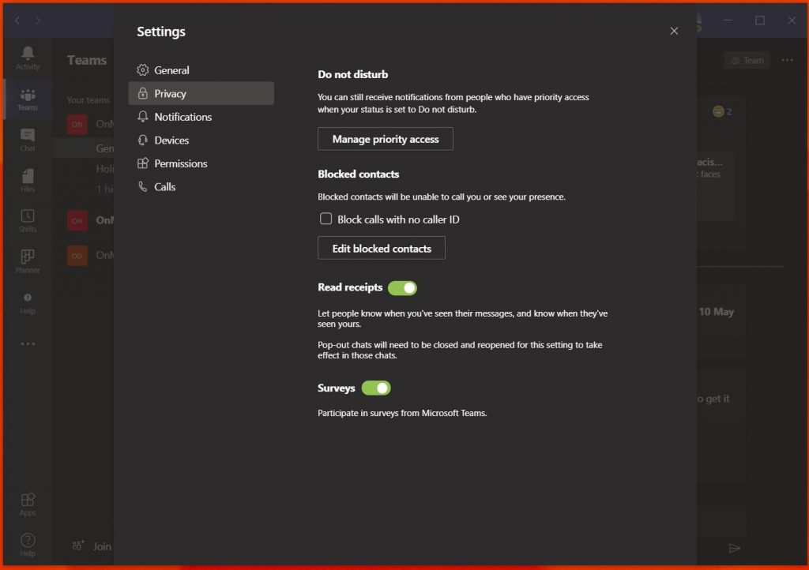809x570 pixels.
Task: Click the Notifications bell icon in Settings
Action: 143,117
